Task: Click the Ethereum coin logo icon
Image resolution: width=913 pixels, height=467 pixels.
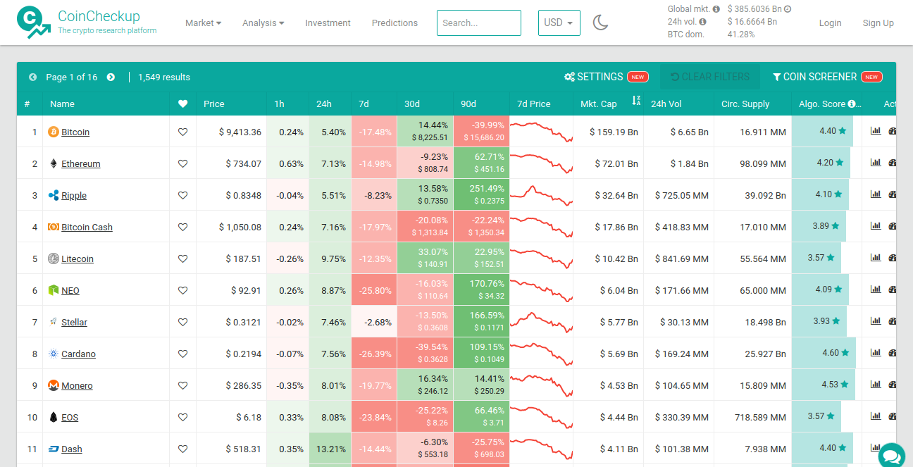Action: [x=53, y=163]
